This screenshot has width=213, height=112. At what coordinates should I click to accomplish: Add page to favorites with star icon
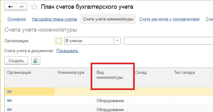(x=34, y=7)
